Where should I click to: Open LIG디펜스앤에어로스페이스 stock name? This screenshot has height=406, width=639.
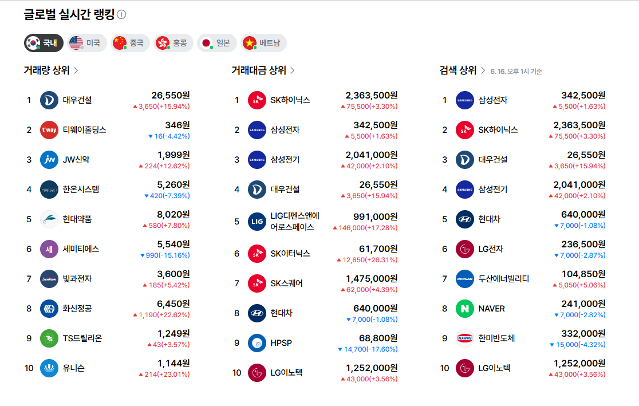(295, 222)
